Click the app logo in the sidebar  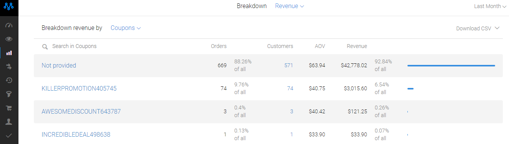(9, 7)
